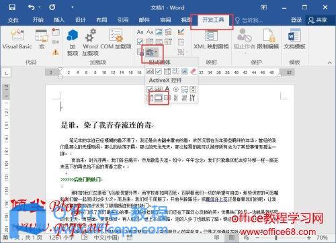The height and width of the screenshot is (243, 336).
Task: Insert an ActiveX scroll bar control
Action: [x=176, y=98]
